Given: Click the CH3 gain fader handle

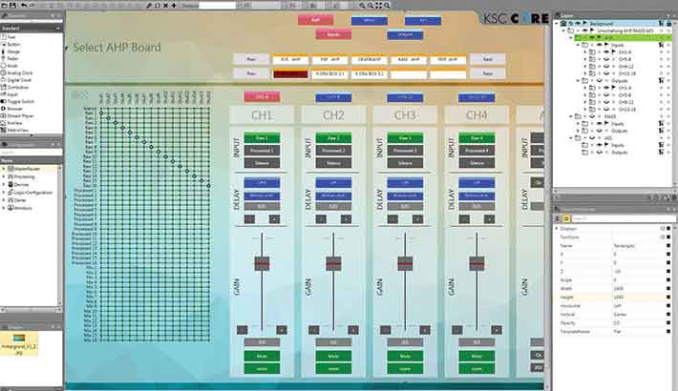Looking at the screenshot, I should pyautogui.click(x=405, y=263).
